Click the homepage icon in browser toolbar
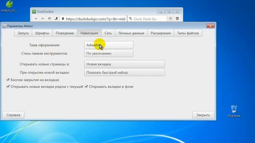 point(56,19)
